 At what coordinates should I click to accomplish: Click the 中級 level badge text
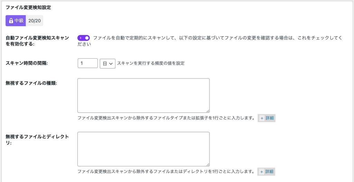click(19, 21)
